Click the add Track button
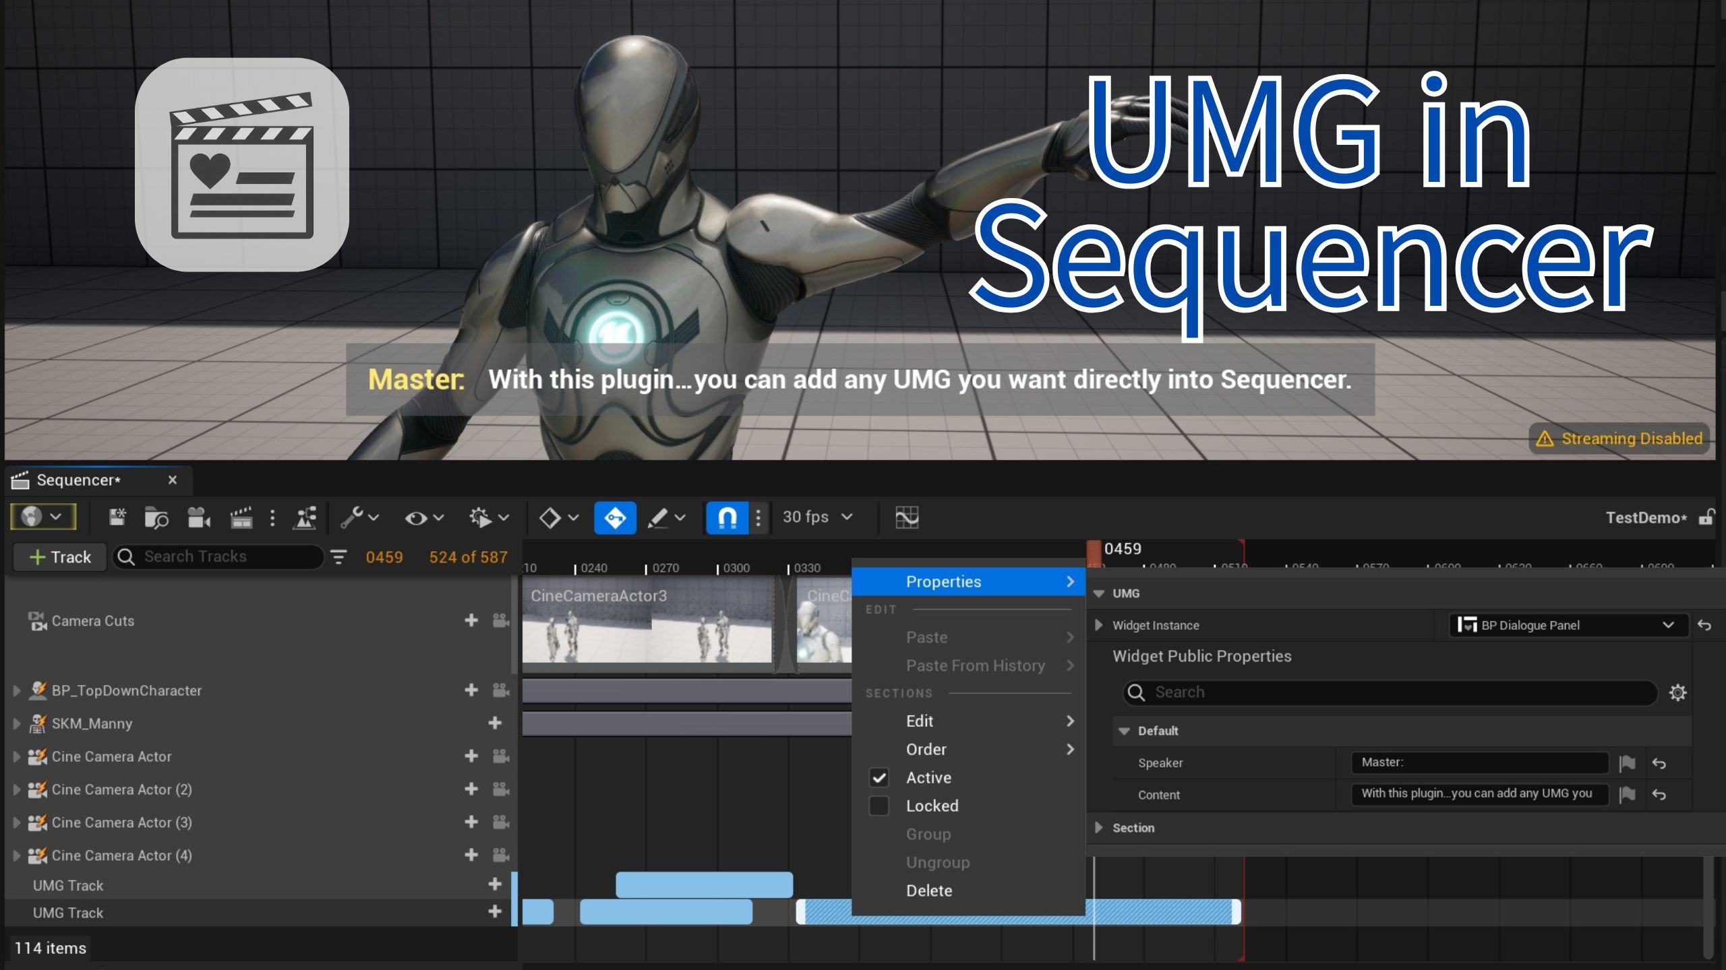1726x970 pixels. 60,557
